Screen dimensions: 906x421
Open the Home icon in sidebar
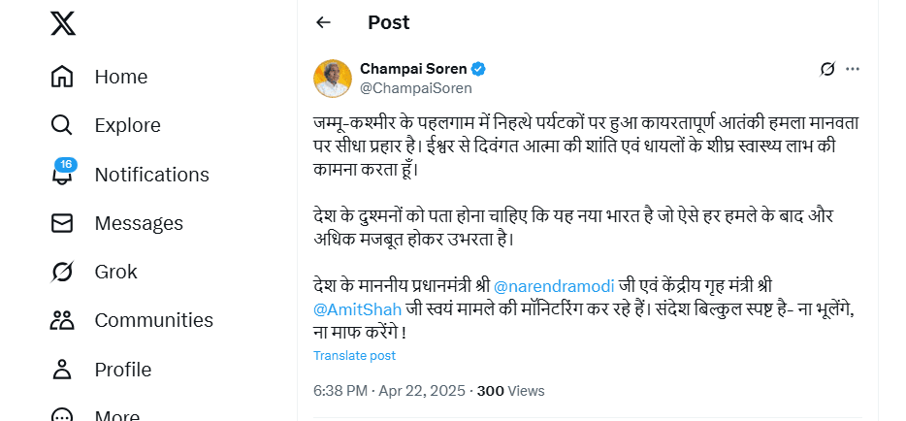click(x=62, y=77)
